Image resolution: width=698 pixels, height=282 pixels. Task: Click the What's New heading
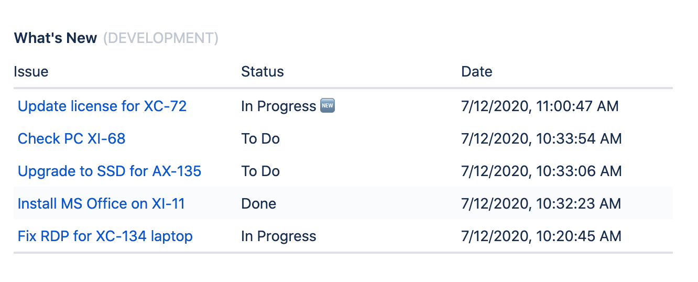click(x=56, y=38)
